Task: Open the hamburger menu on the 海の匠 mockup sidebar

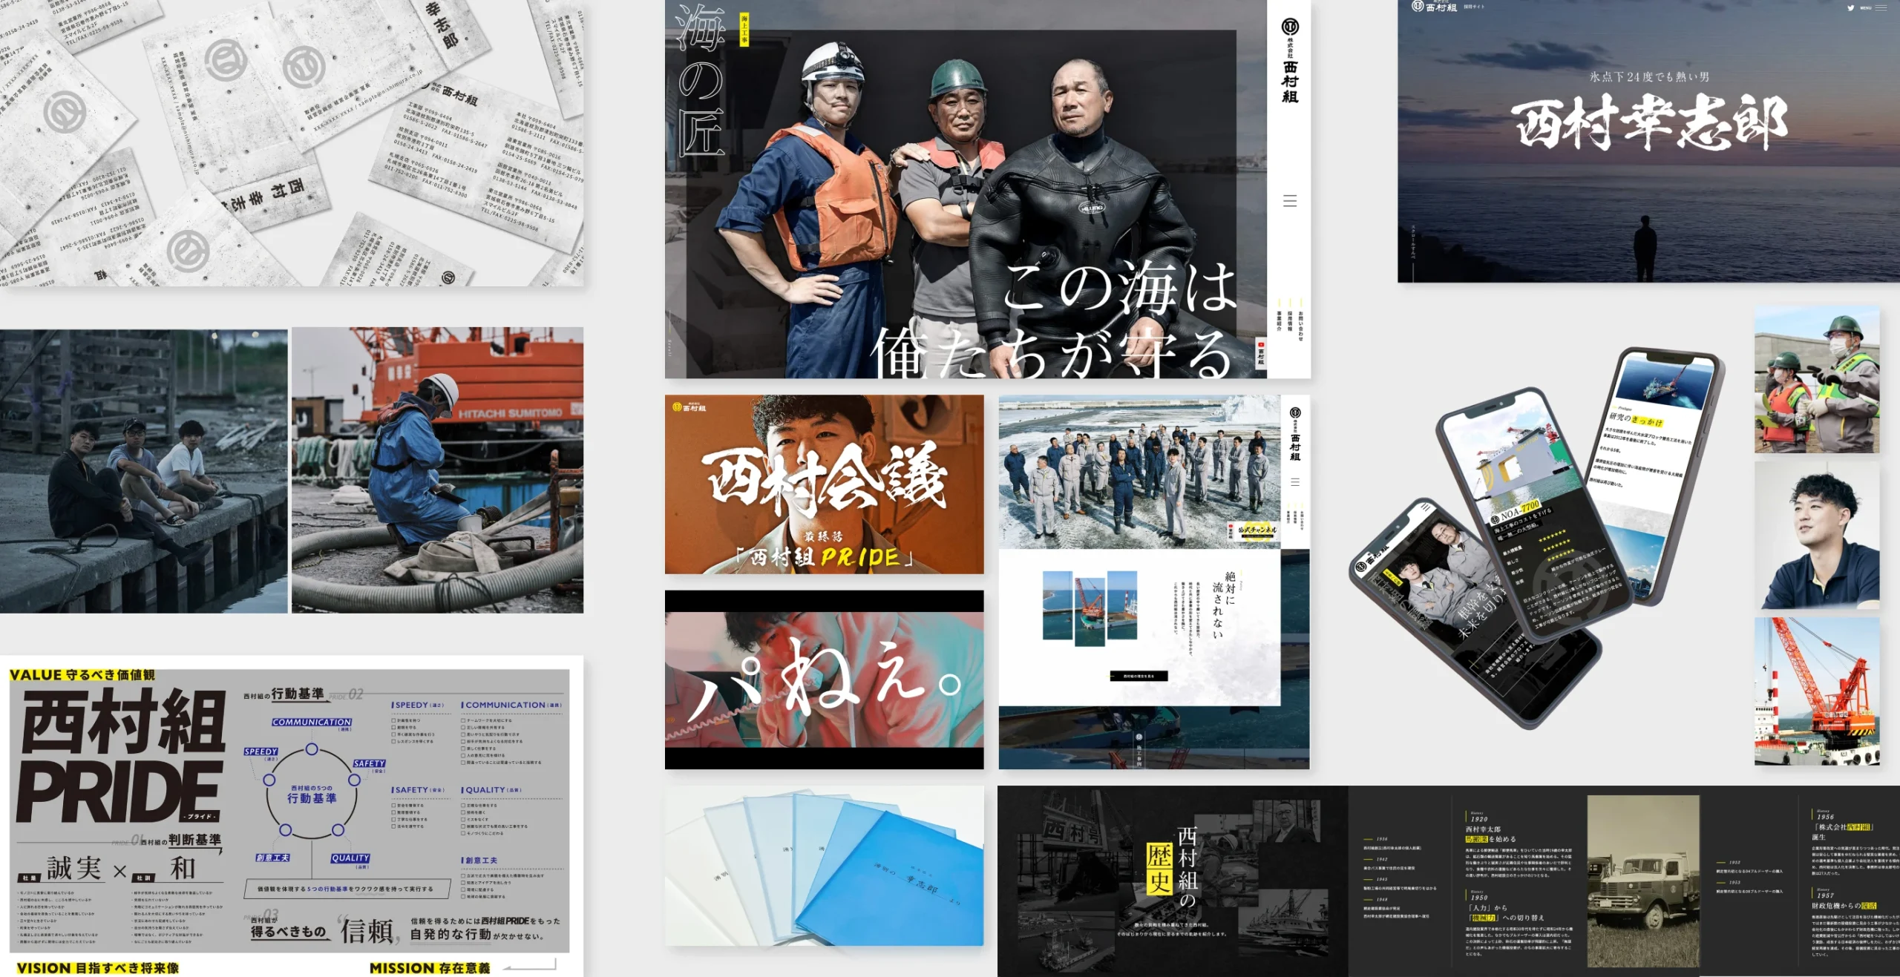Action: [x=1290, y=201]
